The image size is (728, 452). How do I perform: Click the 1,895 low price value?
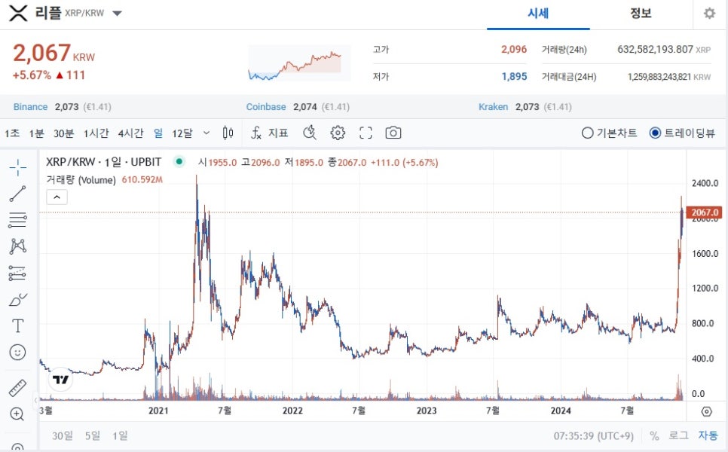click(515, 77)
